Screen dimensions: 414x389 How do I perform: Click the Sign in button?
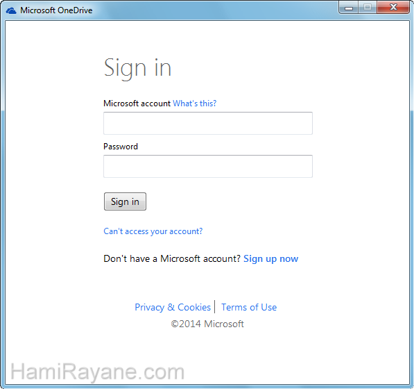[x=125, y=201]
